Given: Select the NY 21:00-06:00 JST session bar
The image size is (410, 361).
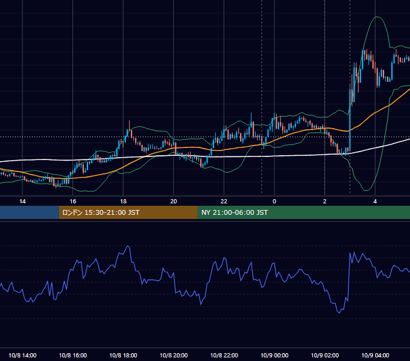Looking at the screenshot, I should 303,212.
